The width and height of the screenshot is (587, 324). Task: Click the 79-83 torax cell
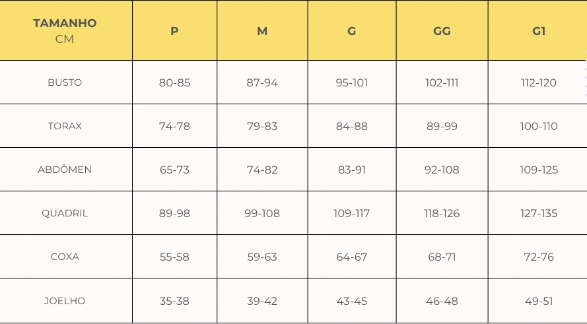tap(262, 126)
